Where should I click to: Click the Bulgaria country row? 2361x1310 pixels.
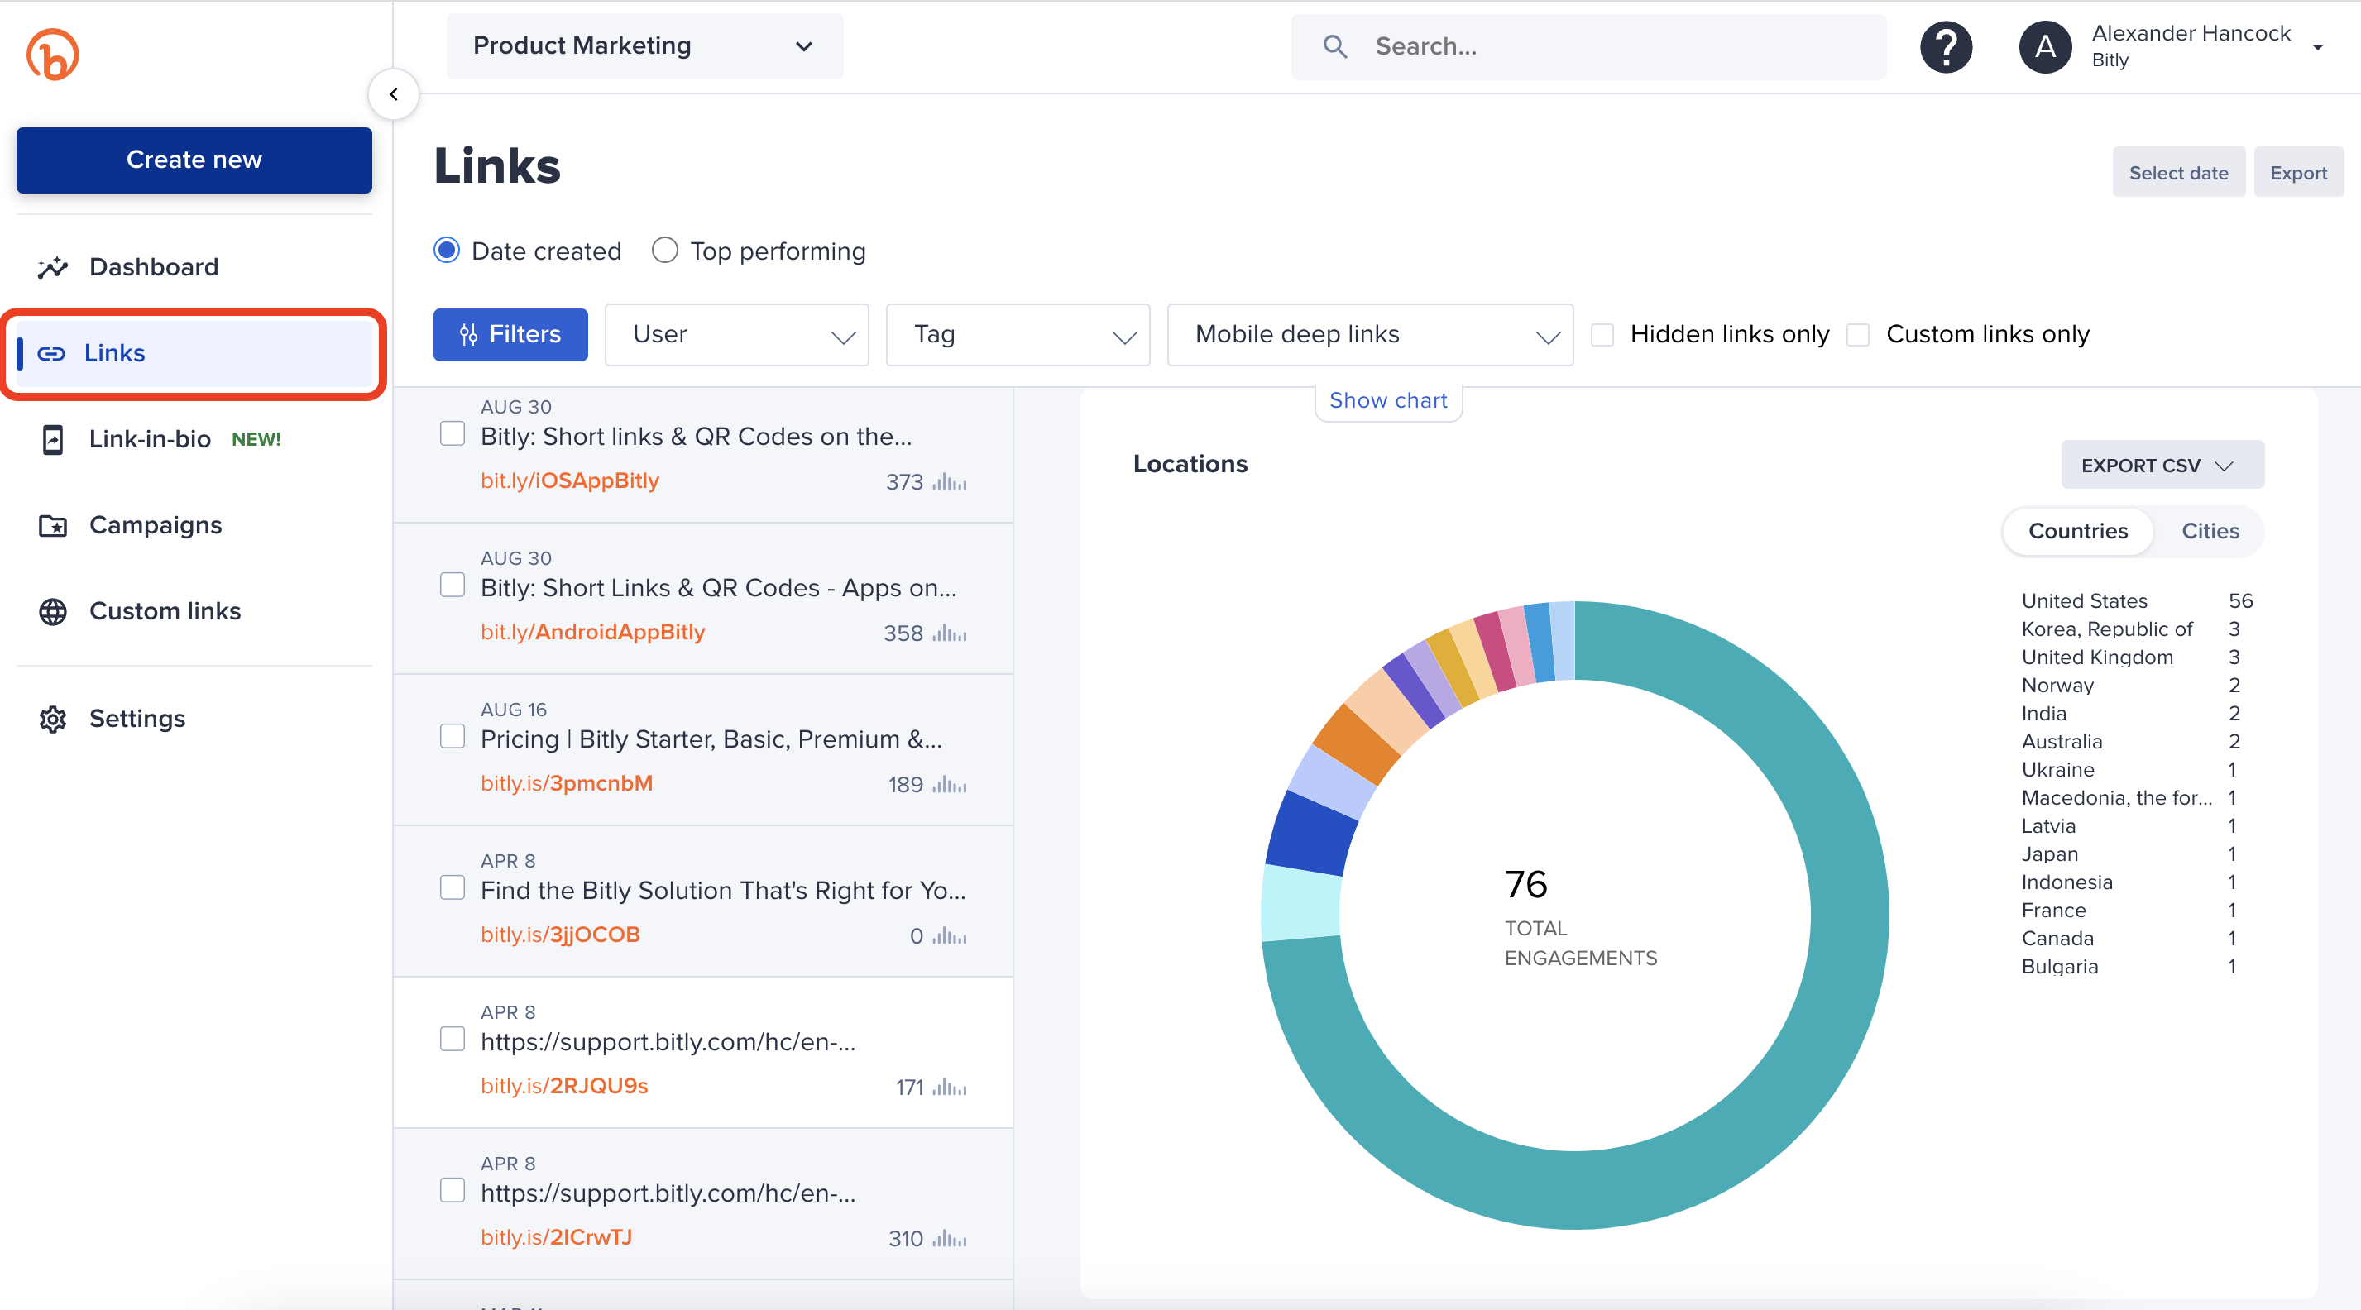pos(2129,967)
